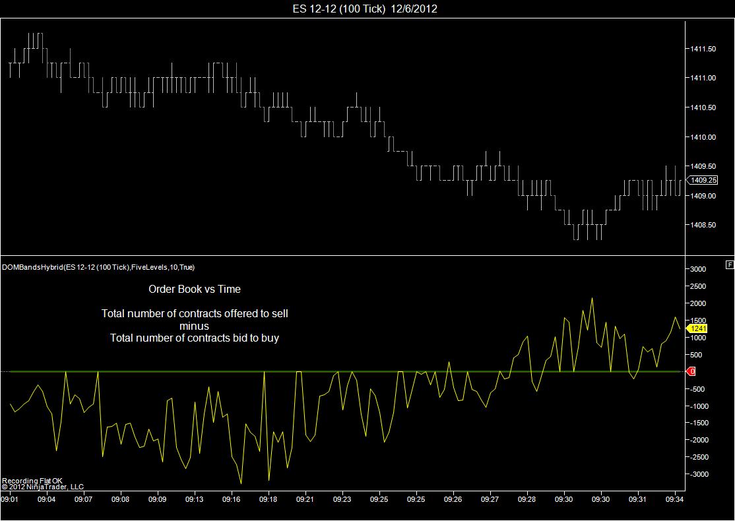Click the 09:26 time axis label
The width and height of the screenshot is (735, 521).
coord(453,499)
